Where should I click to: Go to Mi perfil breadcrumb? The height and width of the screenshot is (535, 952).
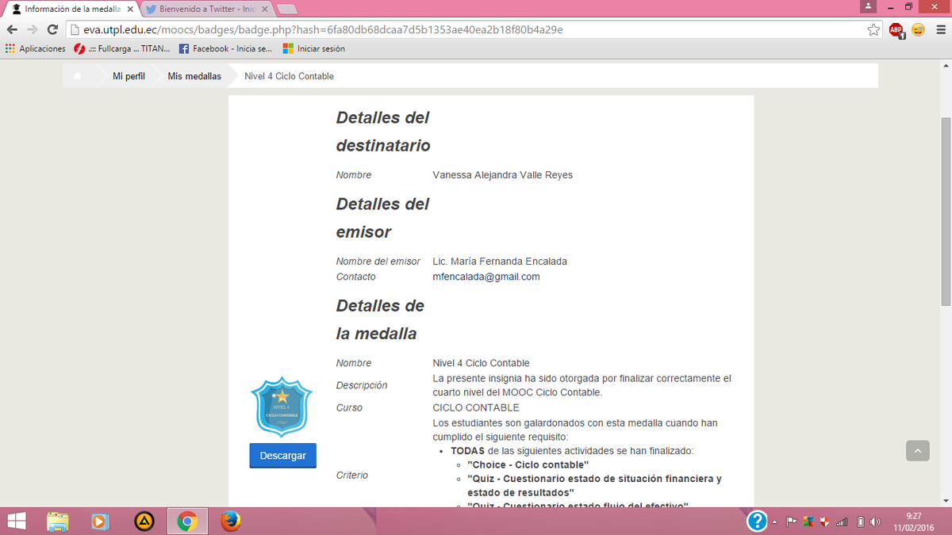tap(129, 76)
